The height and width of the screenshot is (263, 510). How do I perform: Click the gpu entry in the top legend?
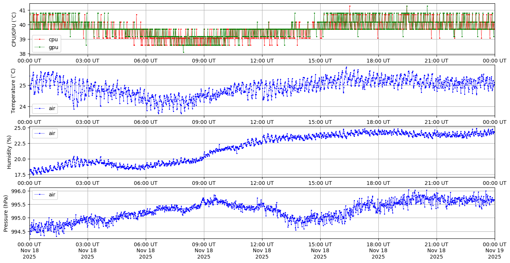pyautogui.click(x=53, y=47)
